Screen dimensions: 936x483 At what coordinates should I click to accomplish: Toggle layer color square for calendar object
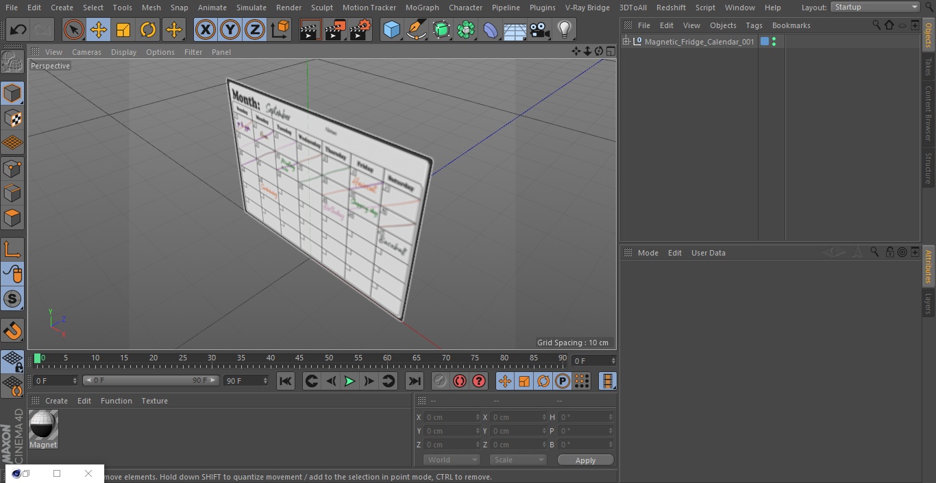(765, 42)
